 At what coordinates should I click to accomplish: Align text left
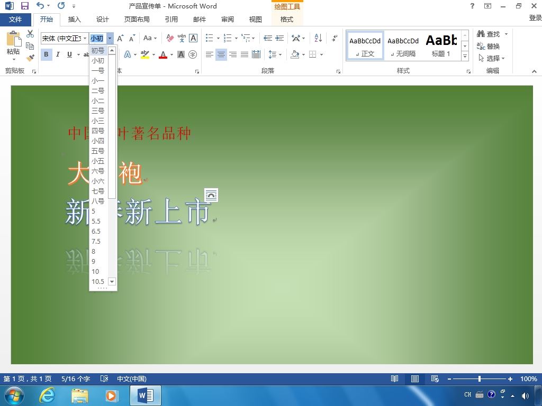209,54
